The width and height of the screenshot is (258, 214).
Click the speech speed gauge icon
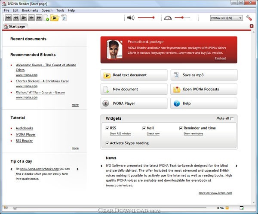[168, 18]
